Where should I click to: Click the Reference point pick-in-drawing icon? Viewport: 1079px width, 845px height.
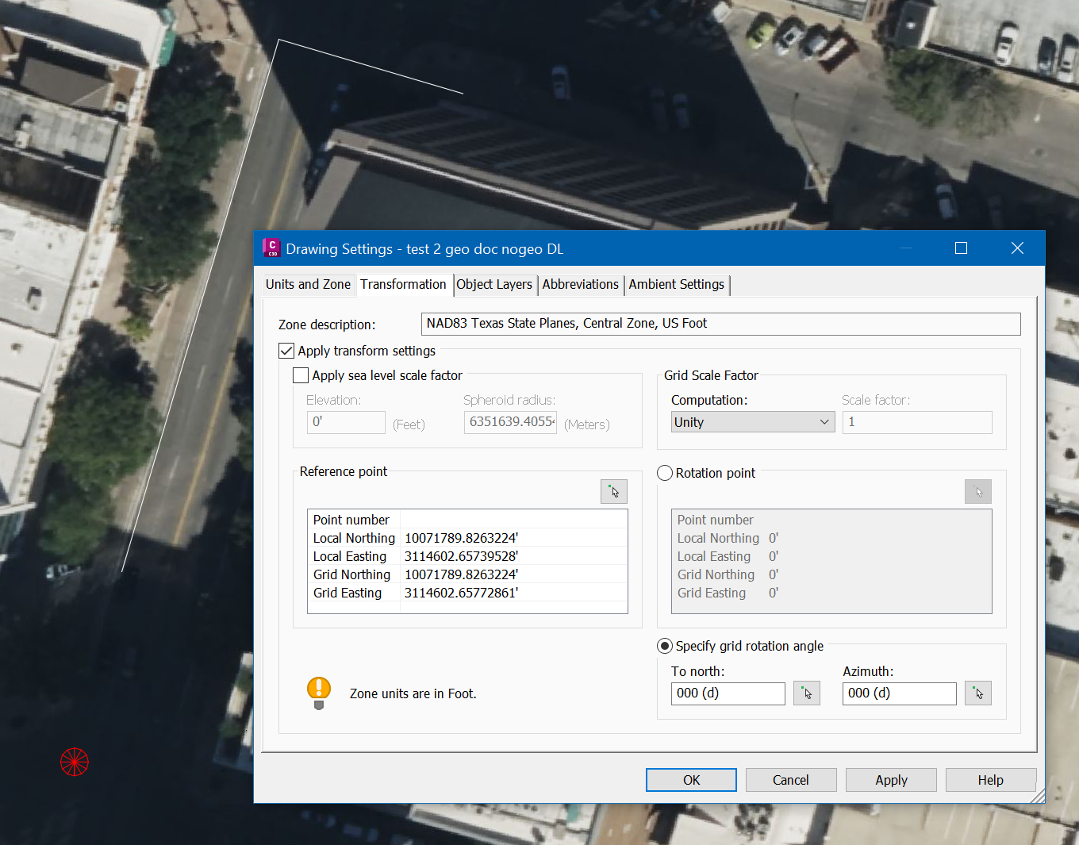tap(613, 491)
